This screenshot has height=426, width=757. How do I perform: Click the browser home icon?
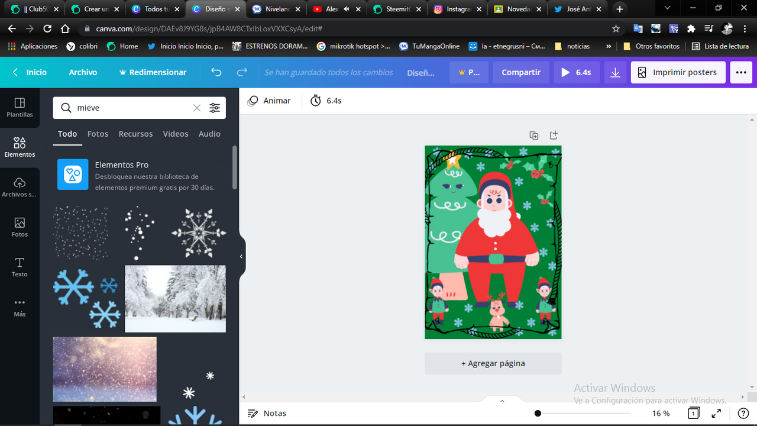[x=66, y=28]
